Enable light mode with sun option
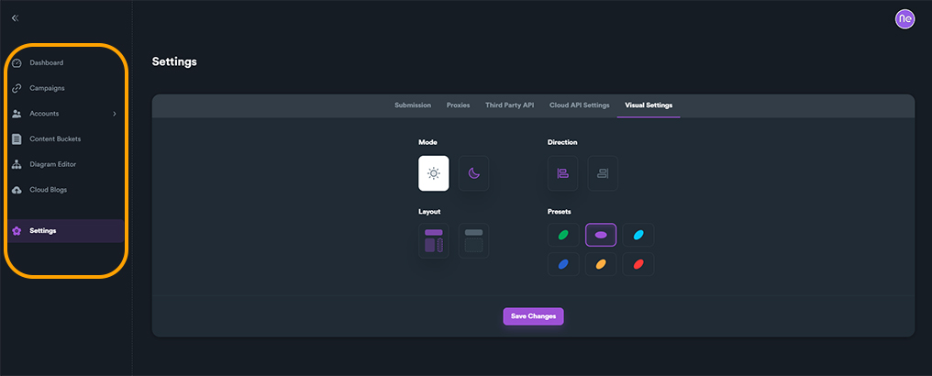 click(434, 173)
